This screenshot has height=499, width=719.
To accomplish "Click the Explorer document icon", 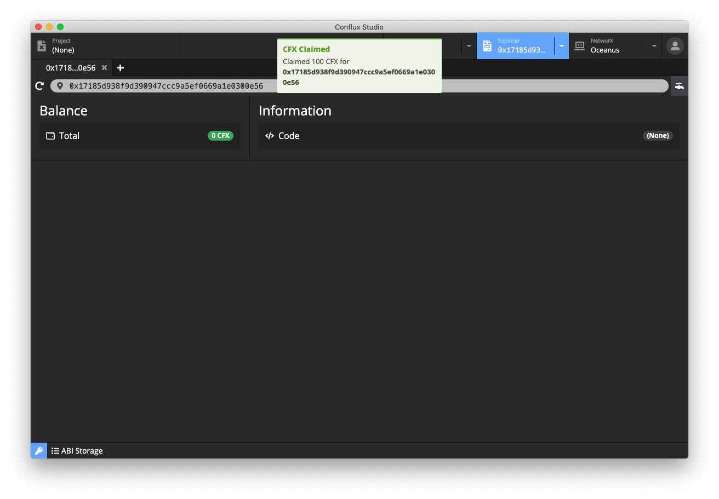I will tap(487, 46).
